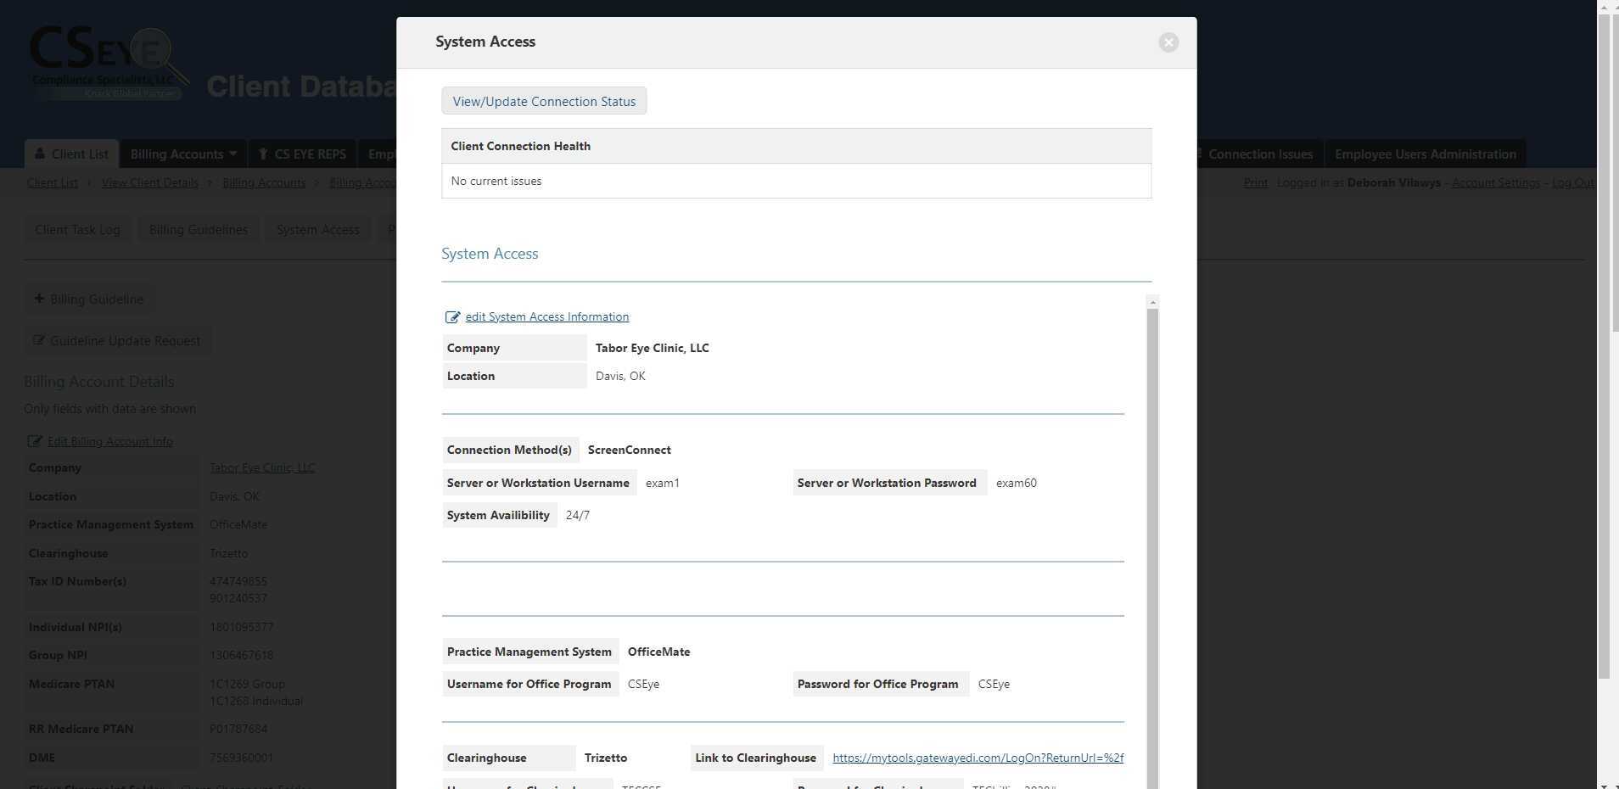Click the edit icon next to edit System Access Information

tap(453, 316)
